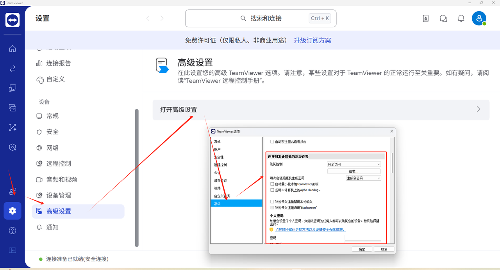Click the 搜索和连接 search box
The width and height of the screenshot is (500, 270).
261,18
